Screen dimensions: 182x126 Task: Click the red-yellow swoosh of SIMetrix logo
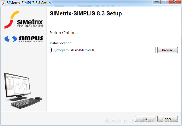tap(11, 20)
